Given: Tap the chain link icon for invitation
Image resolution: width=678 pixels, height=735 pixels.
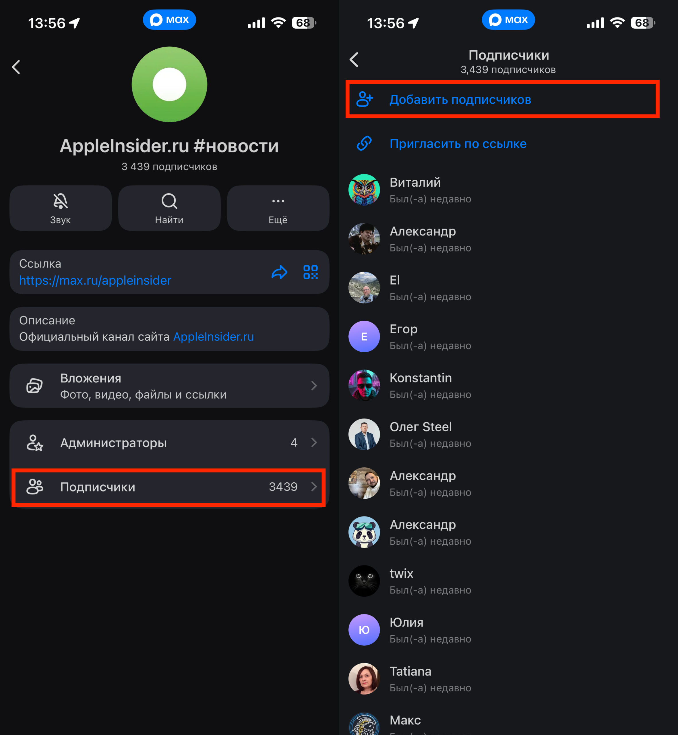Looking at the screenshot, I should 364,144.
